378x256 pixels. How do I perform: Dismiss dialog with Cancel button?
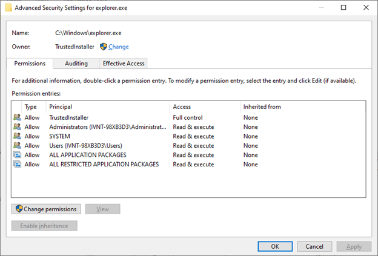pyautogui.click(x=314, y=246)
